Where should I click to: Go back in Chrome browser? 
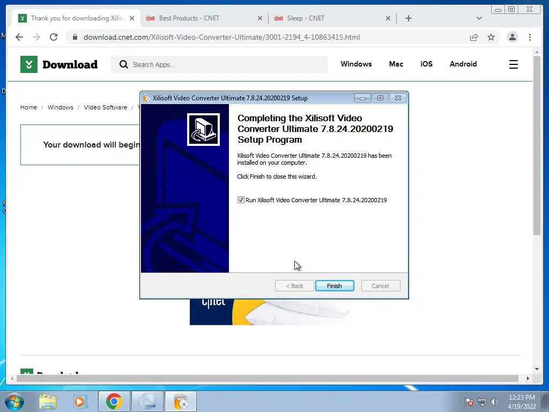tap(19, 37)
